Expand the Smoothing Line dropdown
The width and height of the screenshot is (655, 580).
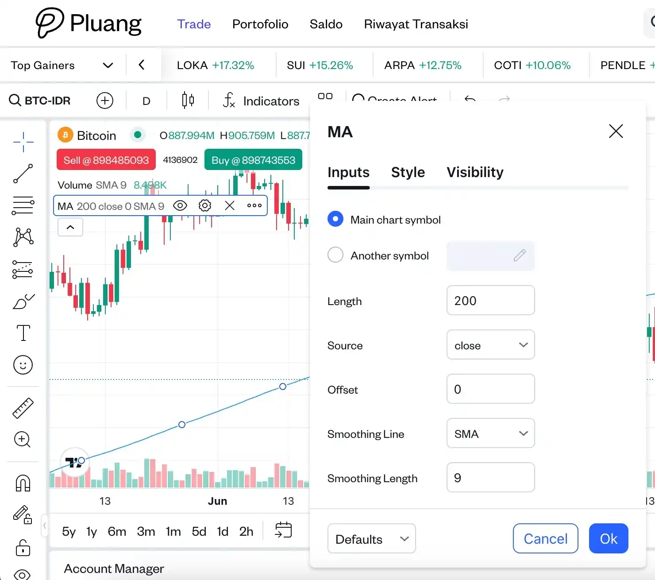[x=490, y=433]
